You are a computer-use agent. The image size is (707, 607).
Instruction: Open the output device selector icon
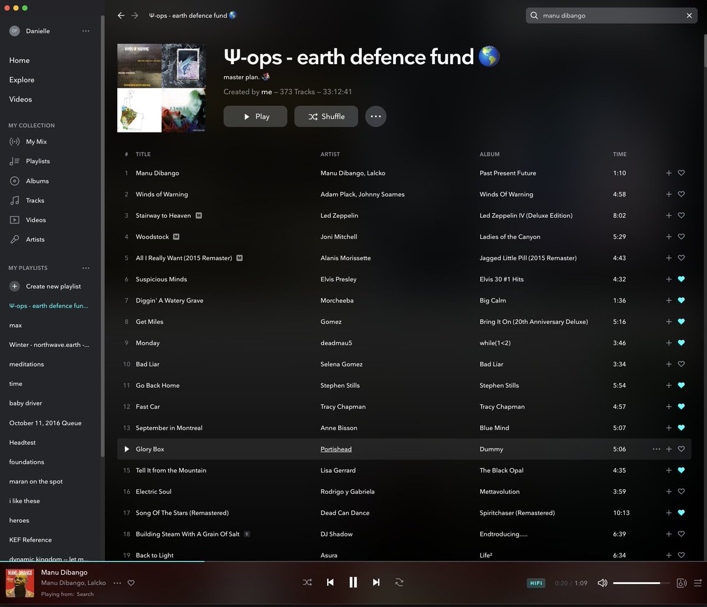tap(681, 583)
